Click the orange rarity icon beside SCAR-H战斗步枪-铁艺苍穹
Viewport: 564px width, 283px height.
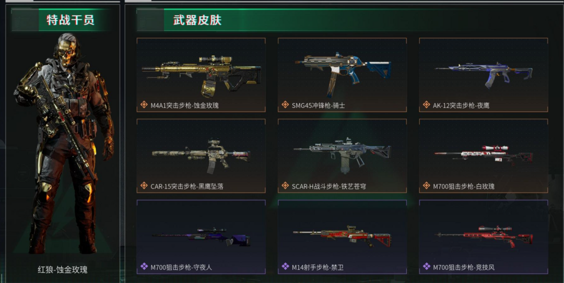click(x=285, y=185)
